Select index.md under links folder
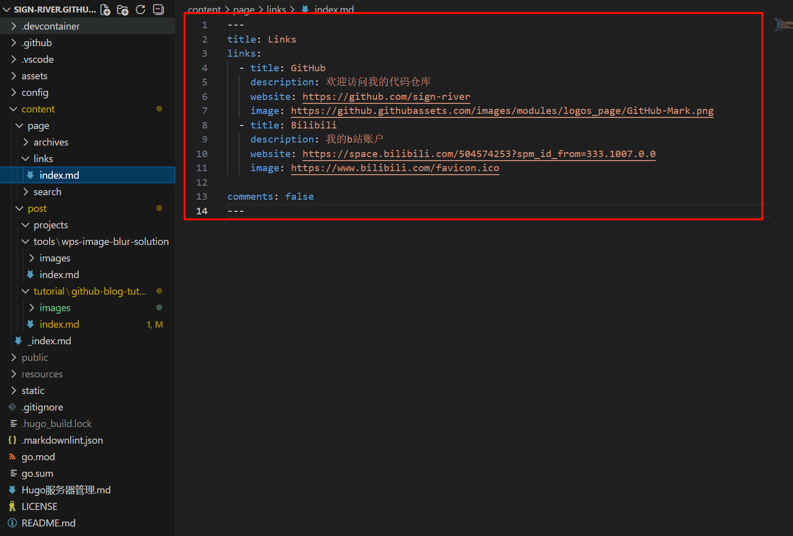 pos(87,175)
